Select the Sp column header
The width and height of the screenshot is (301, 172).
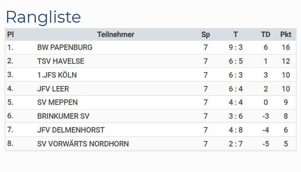tap(205, 34)
